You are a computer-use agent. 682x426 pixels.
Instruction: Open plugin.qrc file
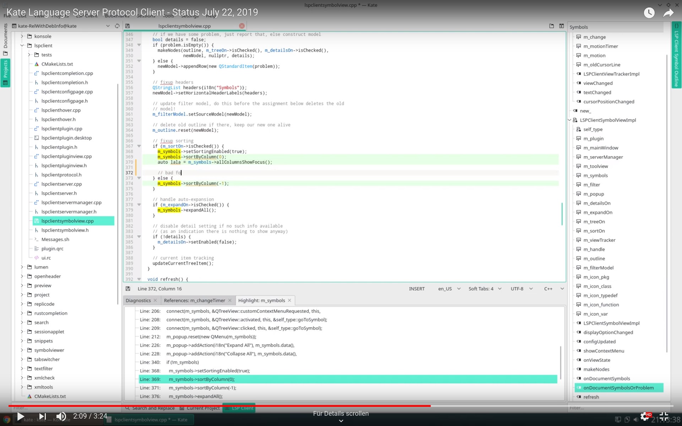pyautogui.click(x=52, y=248)
